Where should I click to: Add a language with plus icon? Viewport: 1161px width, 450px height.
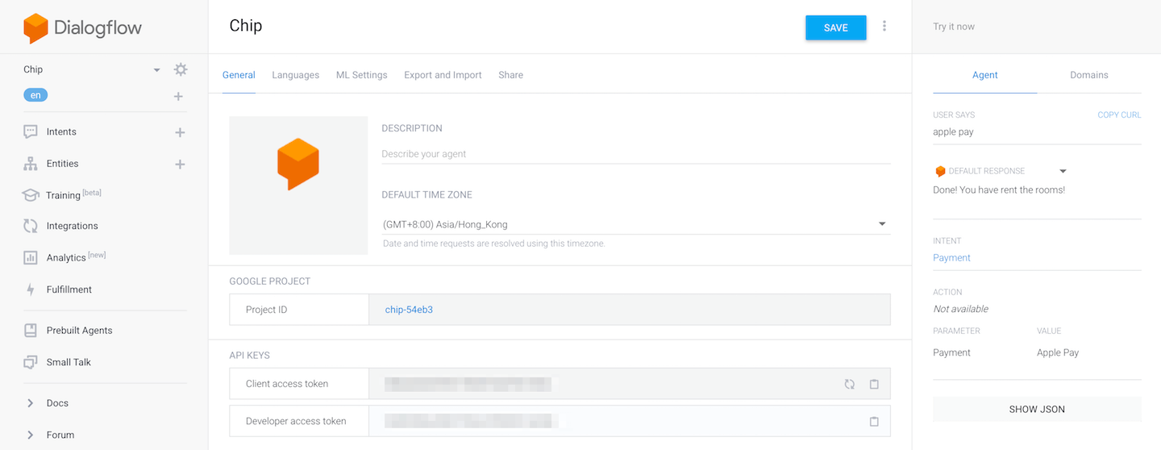tap(178, 97)
